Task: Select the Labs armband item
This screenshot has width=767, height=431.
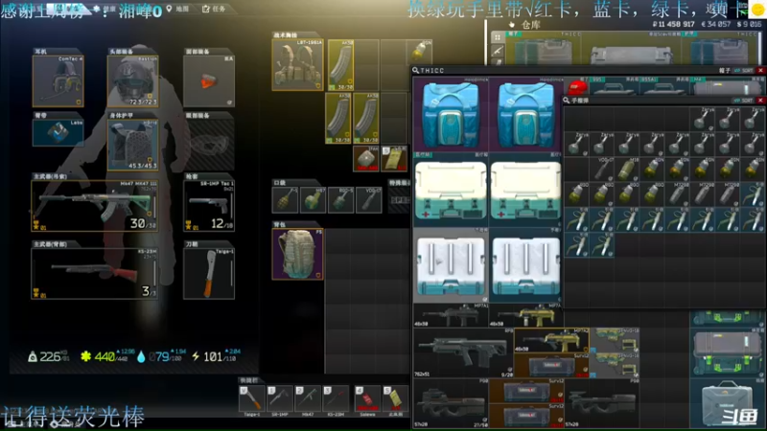Action: pyautogui.click(x=58, y=132)
